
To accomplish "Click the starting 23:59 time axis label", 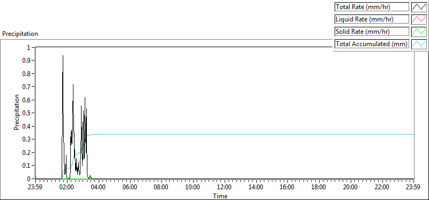I will 35,188.
